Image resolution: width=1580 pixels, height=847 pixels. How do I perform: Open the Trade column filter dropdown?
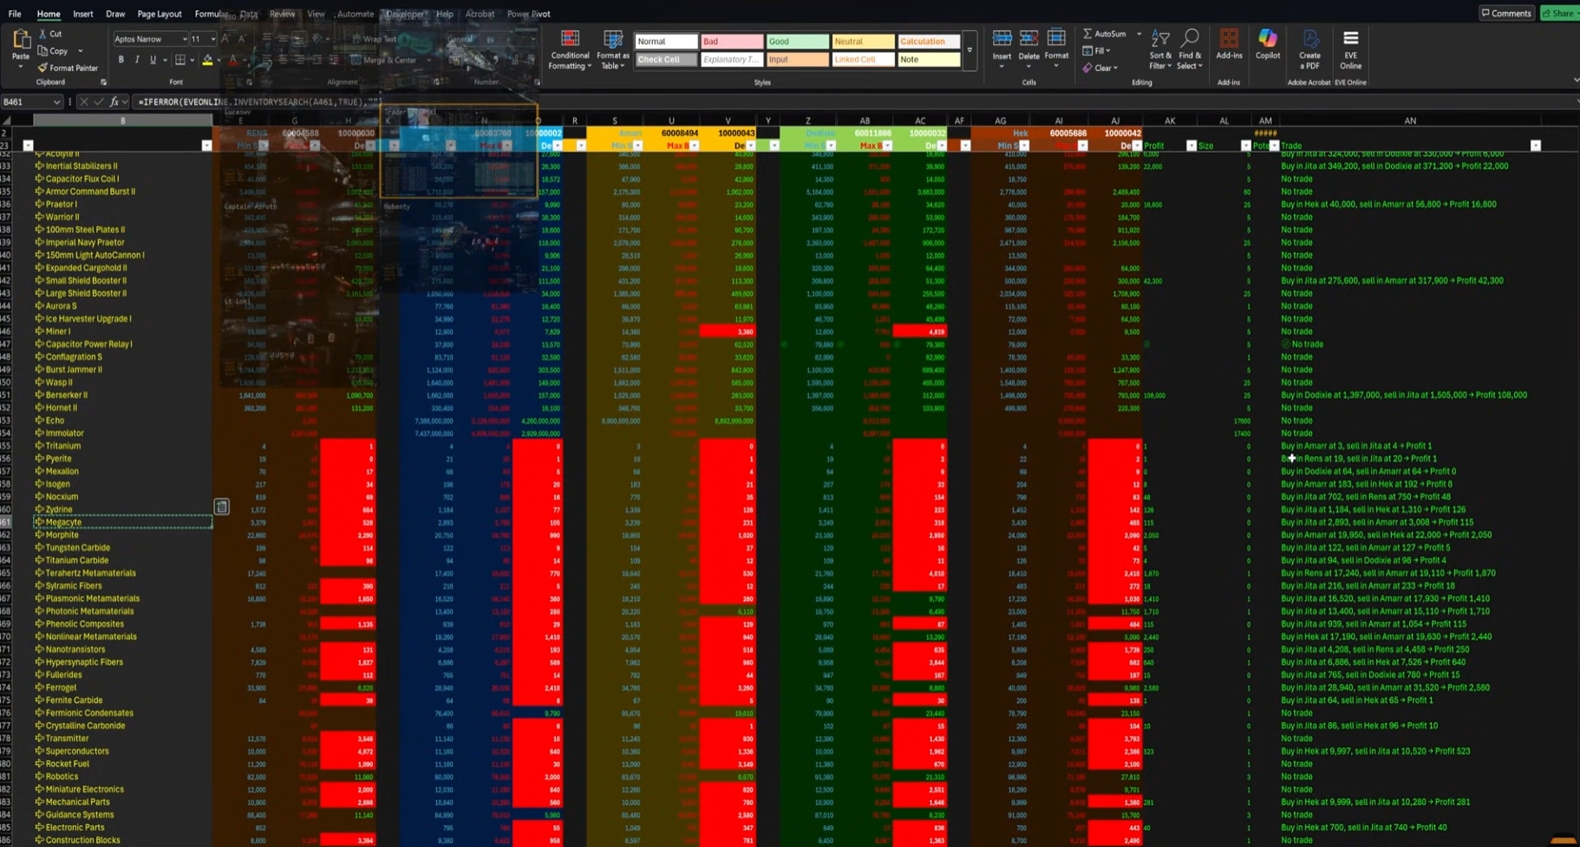pyautogui.click(x=1535, y=146)
